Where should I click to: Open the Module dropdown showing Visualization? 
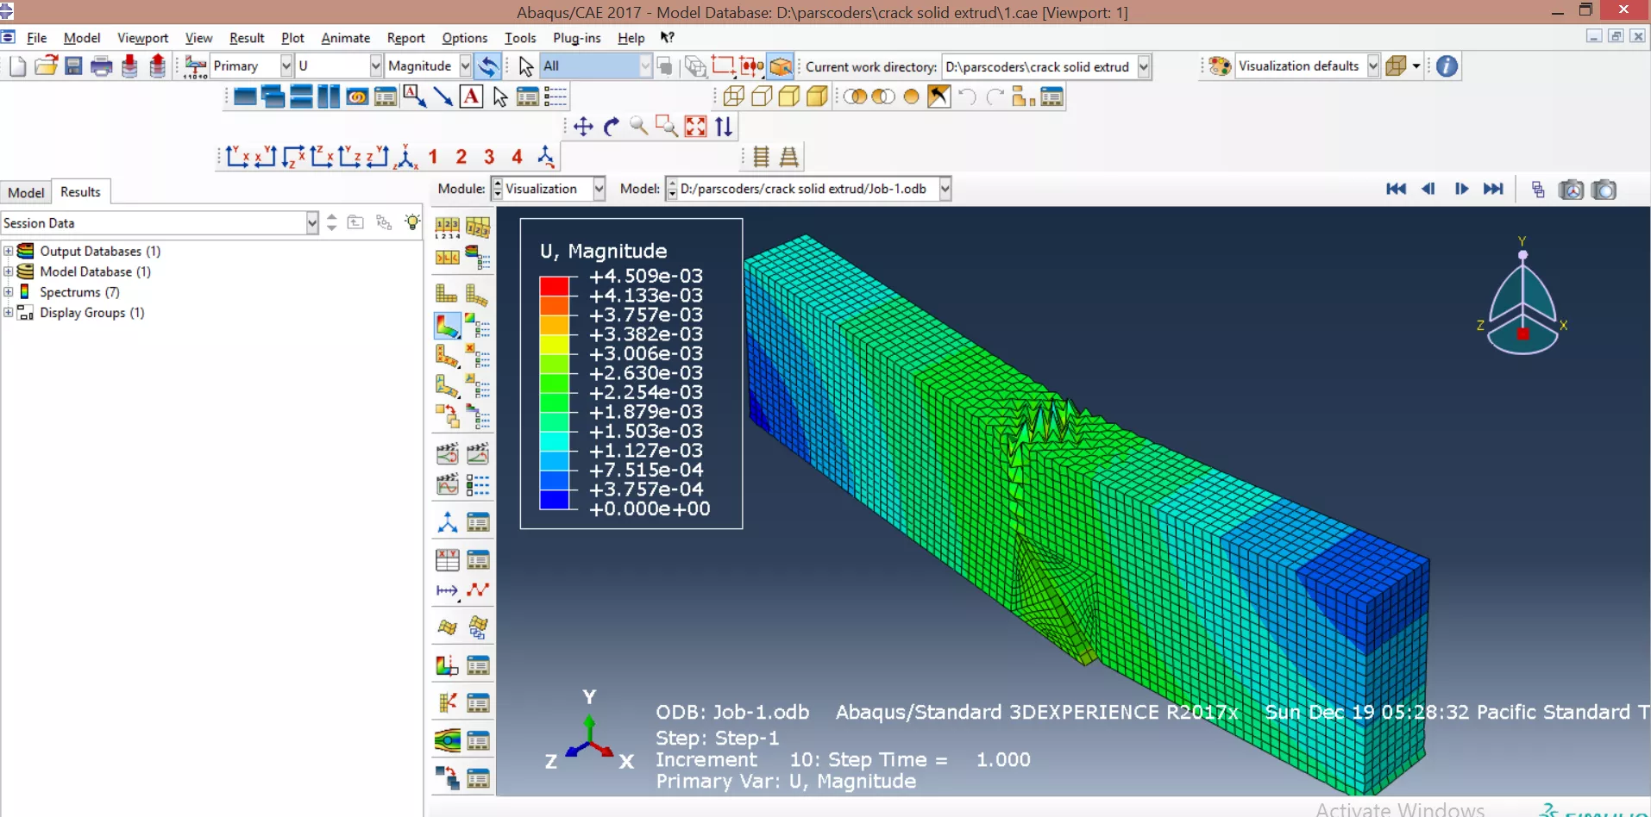pos(599,189)
